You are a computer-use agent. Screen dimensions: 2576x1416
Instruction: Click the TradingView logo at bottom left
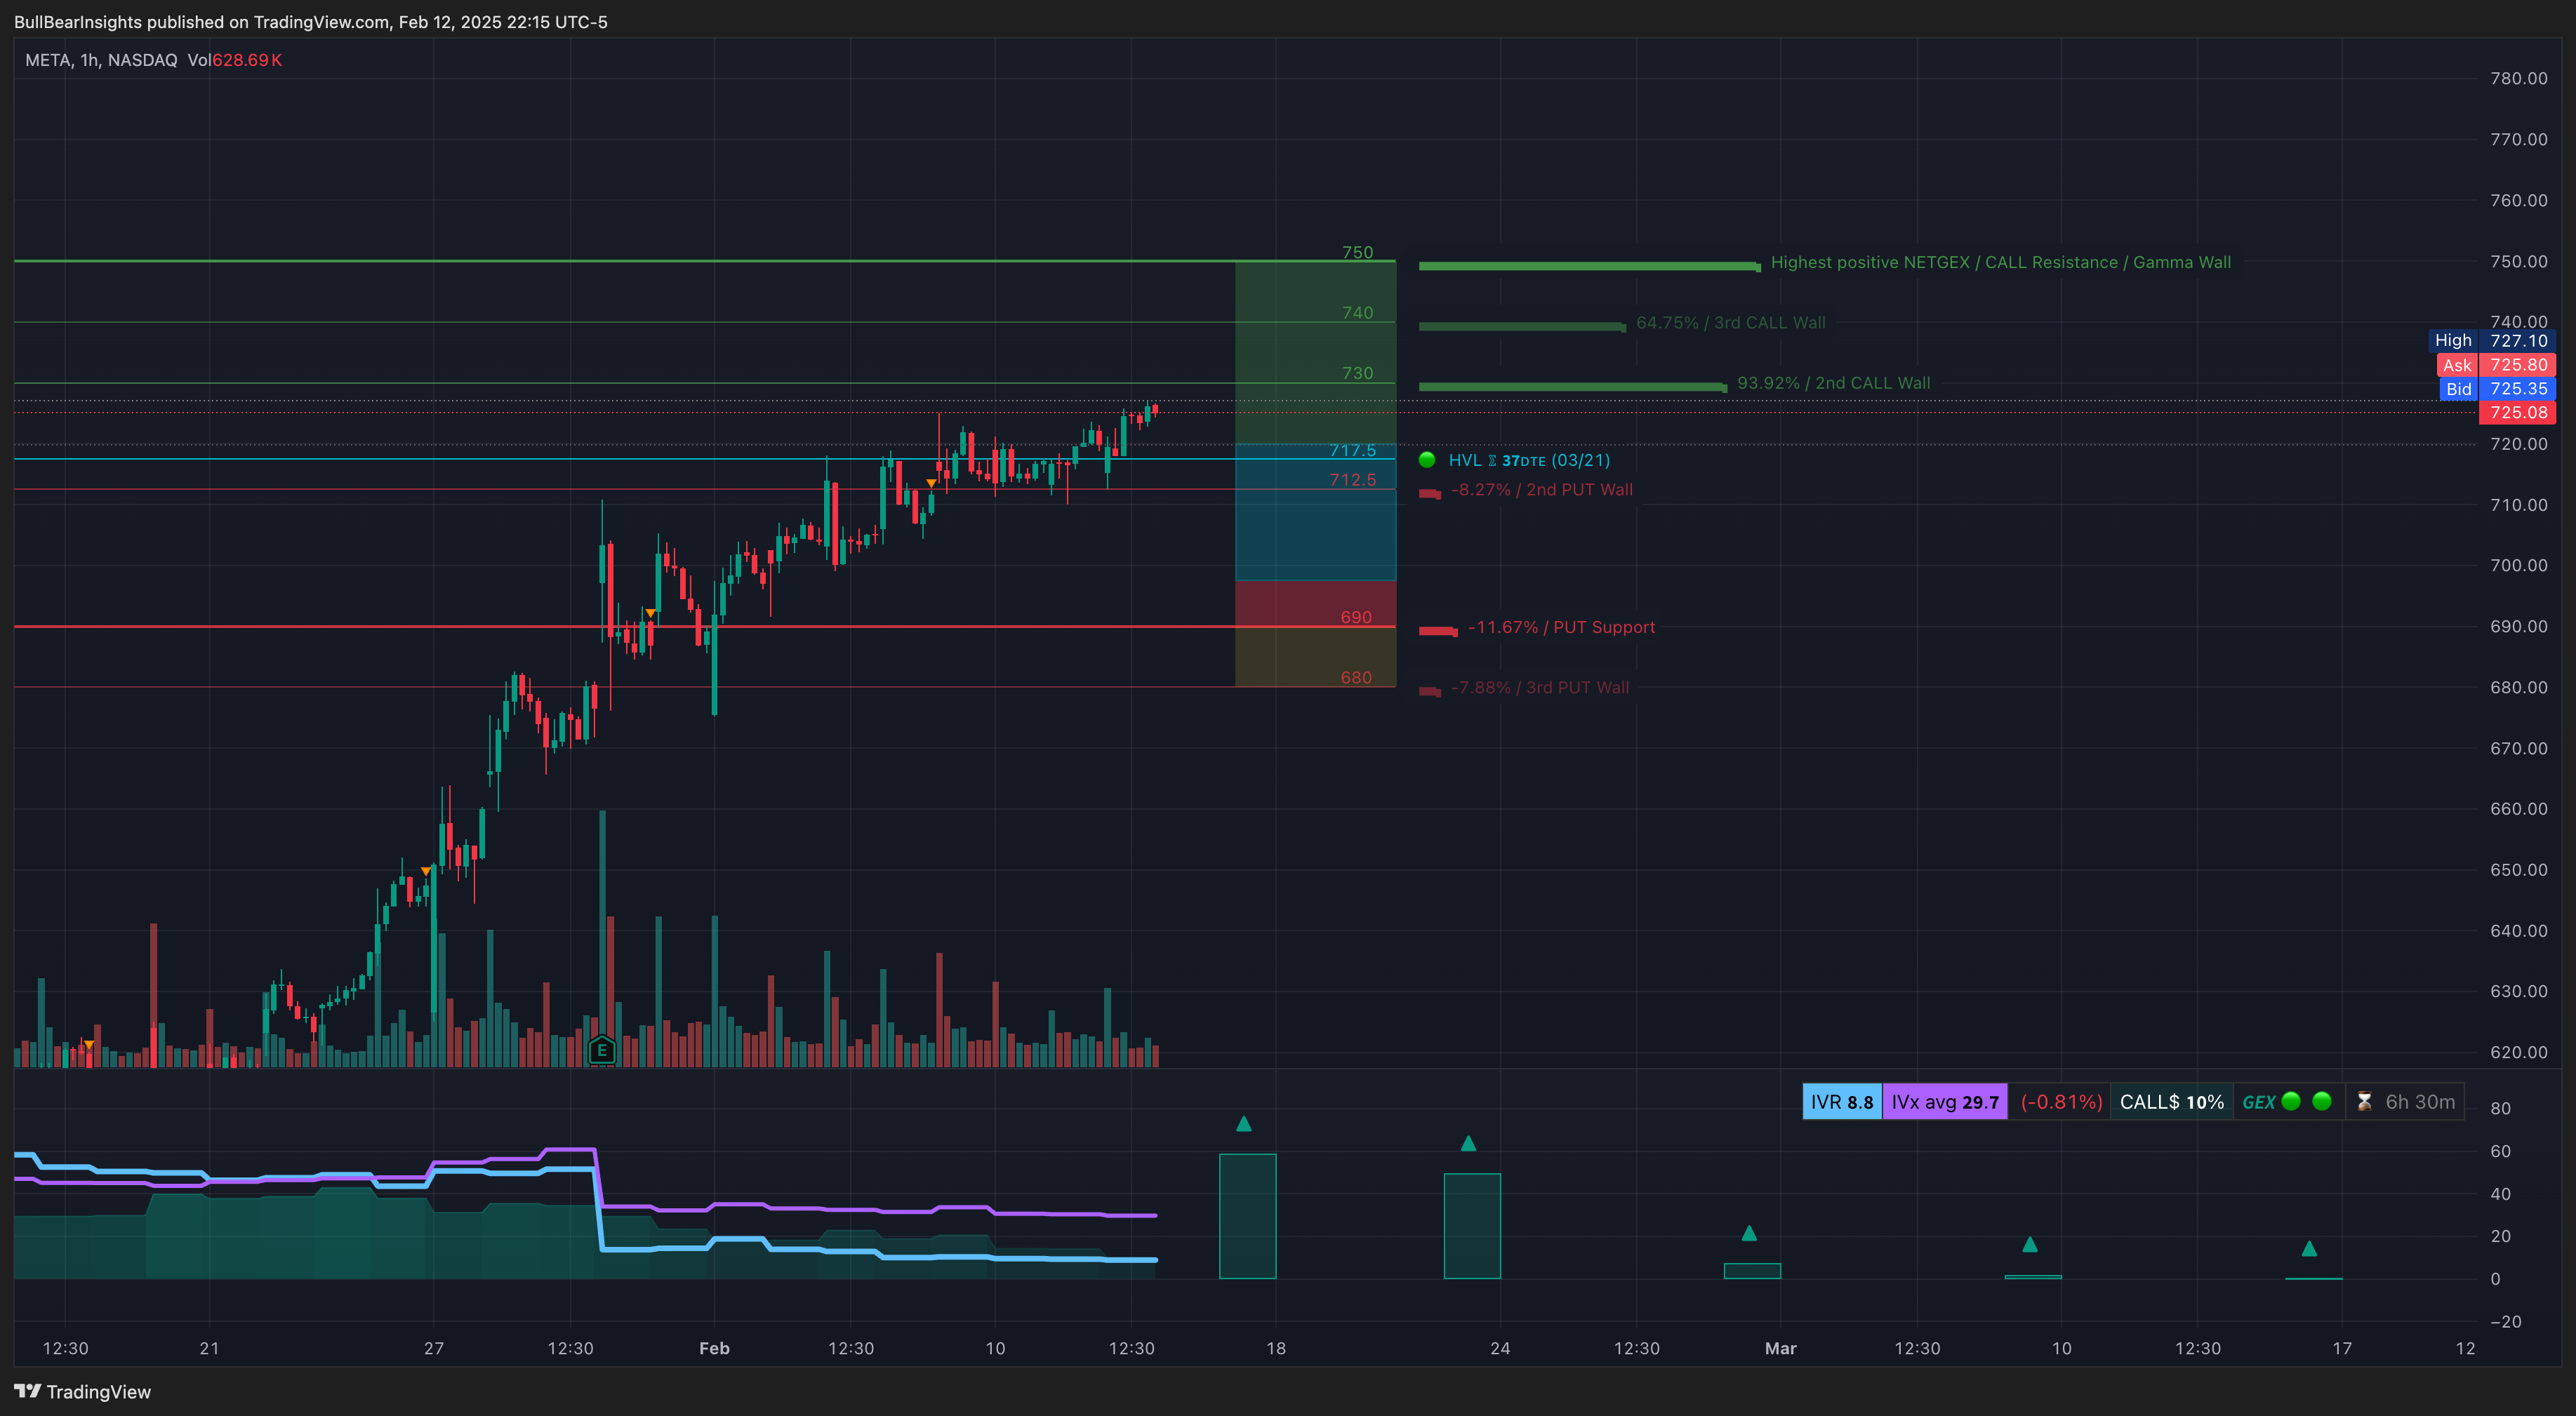83,1391
